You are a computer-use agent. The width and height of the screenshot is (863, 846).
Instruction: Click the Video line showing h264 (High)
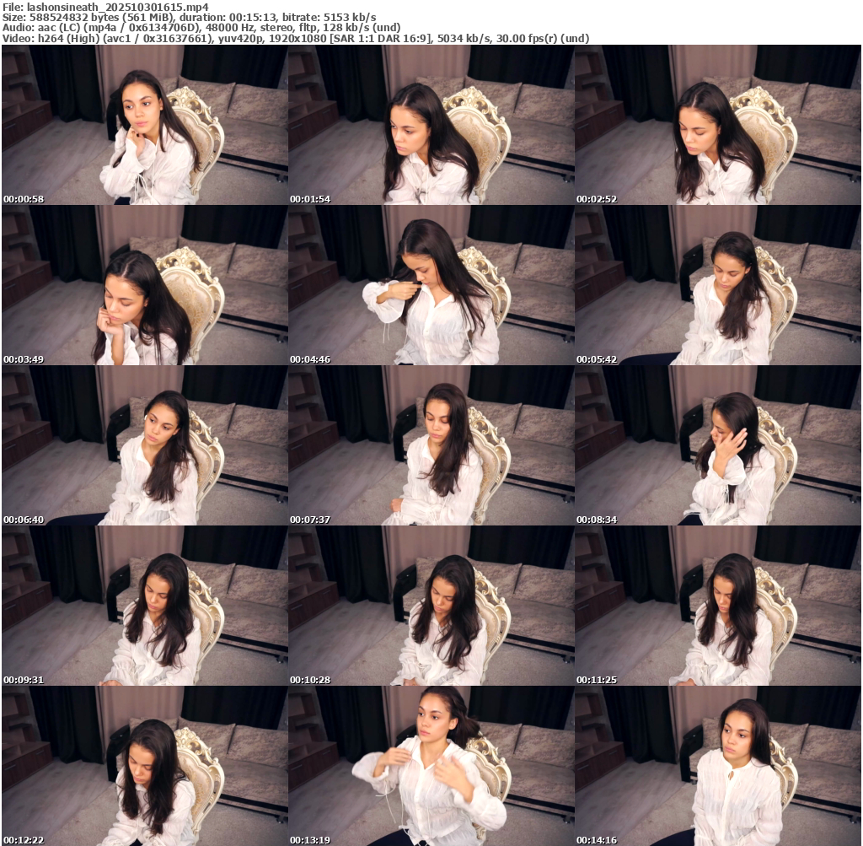click(296, 39)
